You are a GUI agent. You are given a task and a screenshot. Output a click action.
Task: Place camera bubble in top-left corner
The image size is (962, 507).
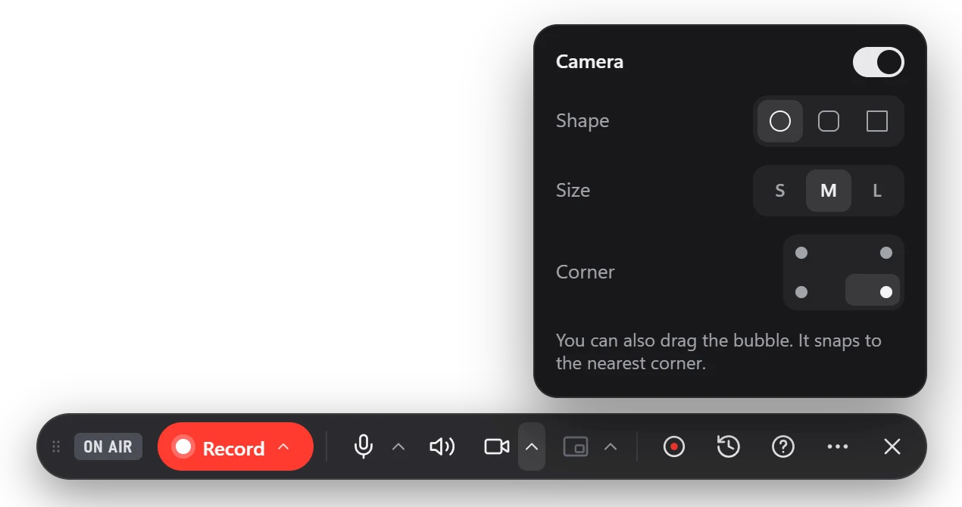(801, 253)
